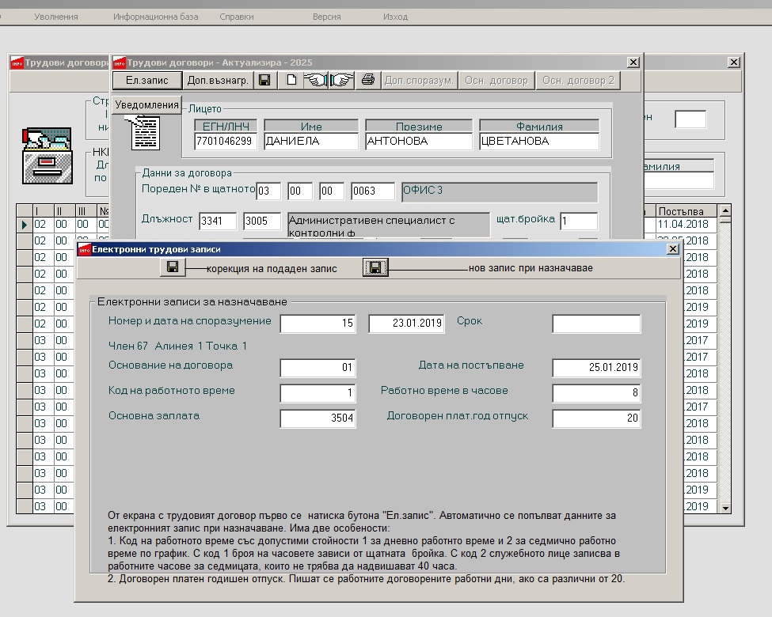Open the Версия menu
The width and height of the screenshot is (772, 617).
click(327, 17)
